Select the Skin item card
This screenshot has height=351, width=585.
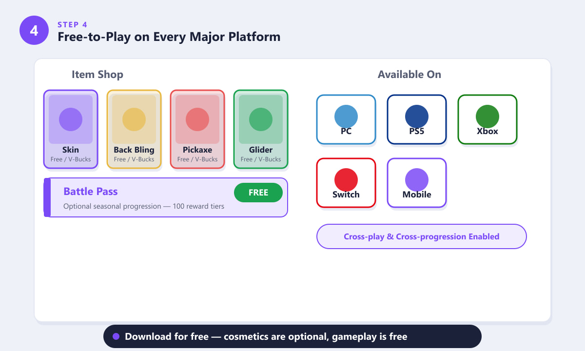pyautogui.click(x=71, y=129)
